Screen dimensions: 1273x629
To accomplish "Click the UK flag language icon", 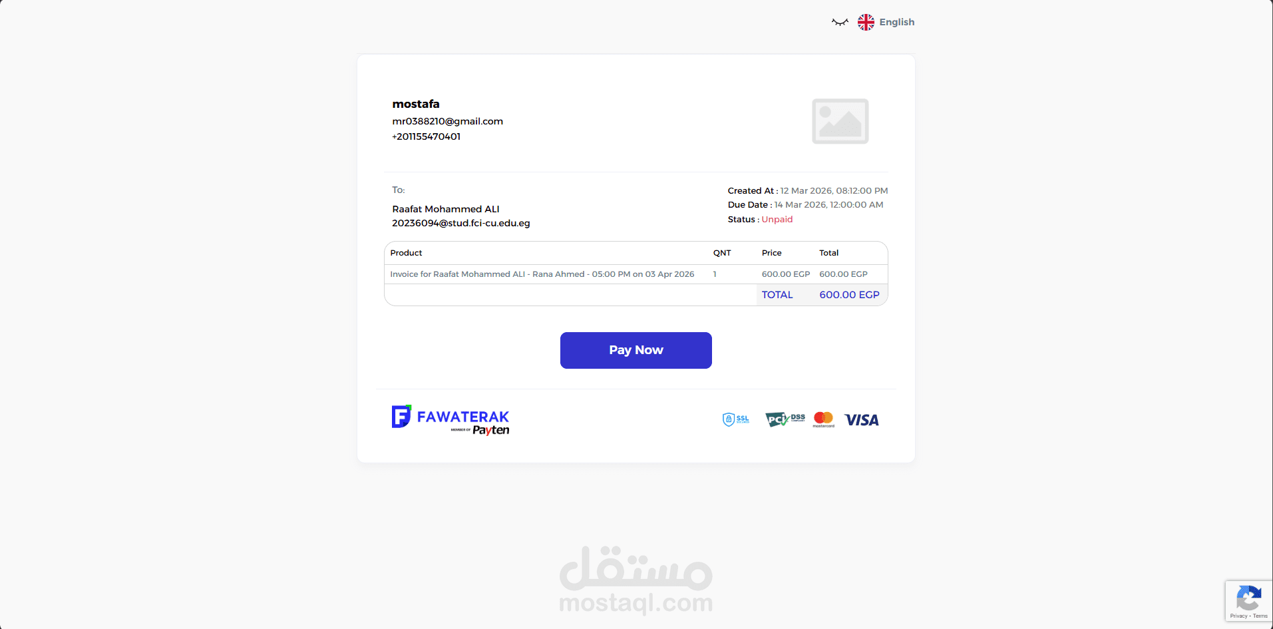I will coord(866,22).
